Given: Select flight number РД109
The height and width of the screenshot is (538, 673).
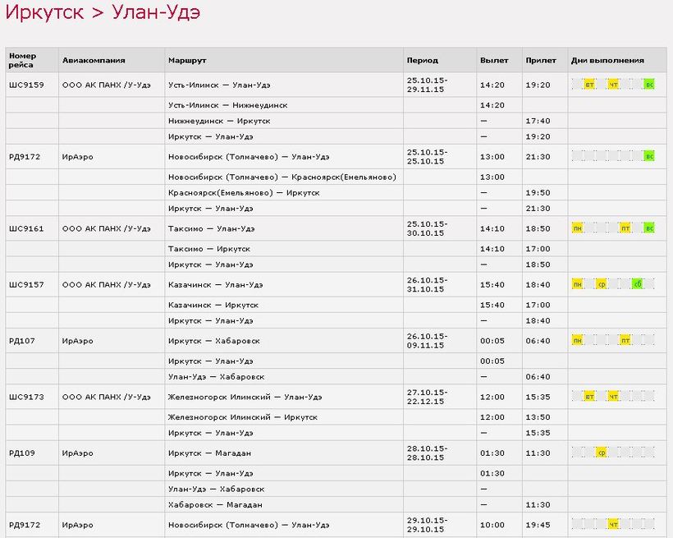Looking at the screenshot, I should 22,453.
